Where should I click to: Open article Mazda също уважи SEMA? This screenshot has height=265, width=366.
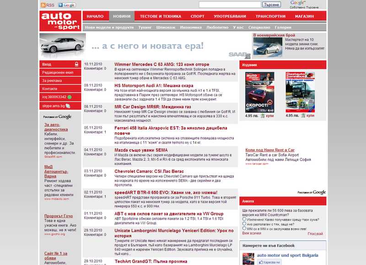click(x=141, y=150)
